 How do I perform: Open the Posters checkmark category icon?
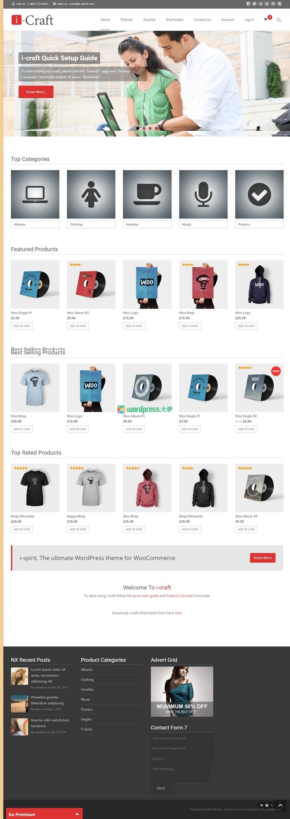click(259, 194)
